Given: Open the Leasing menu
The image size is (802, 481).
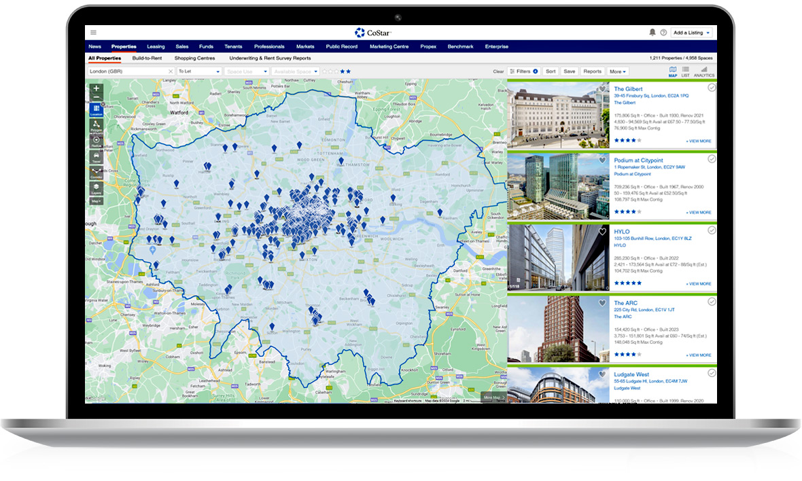Looking at the screenshot, I should [156, 46].
